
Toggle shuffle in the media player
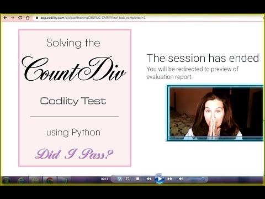(120, 179)
